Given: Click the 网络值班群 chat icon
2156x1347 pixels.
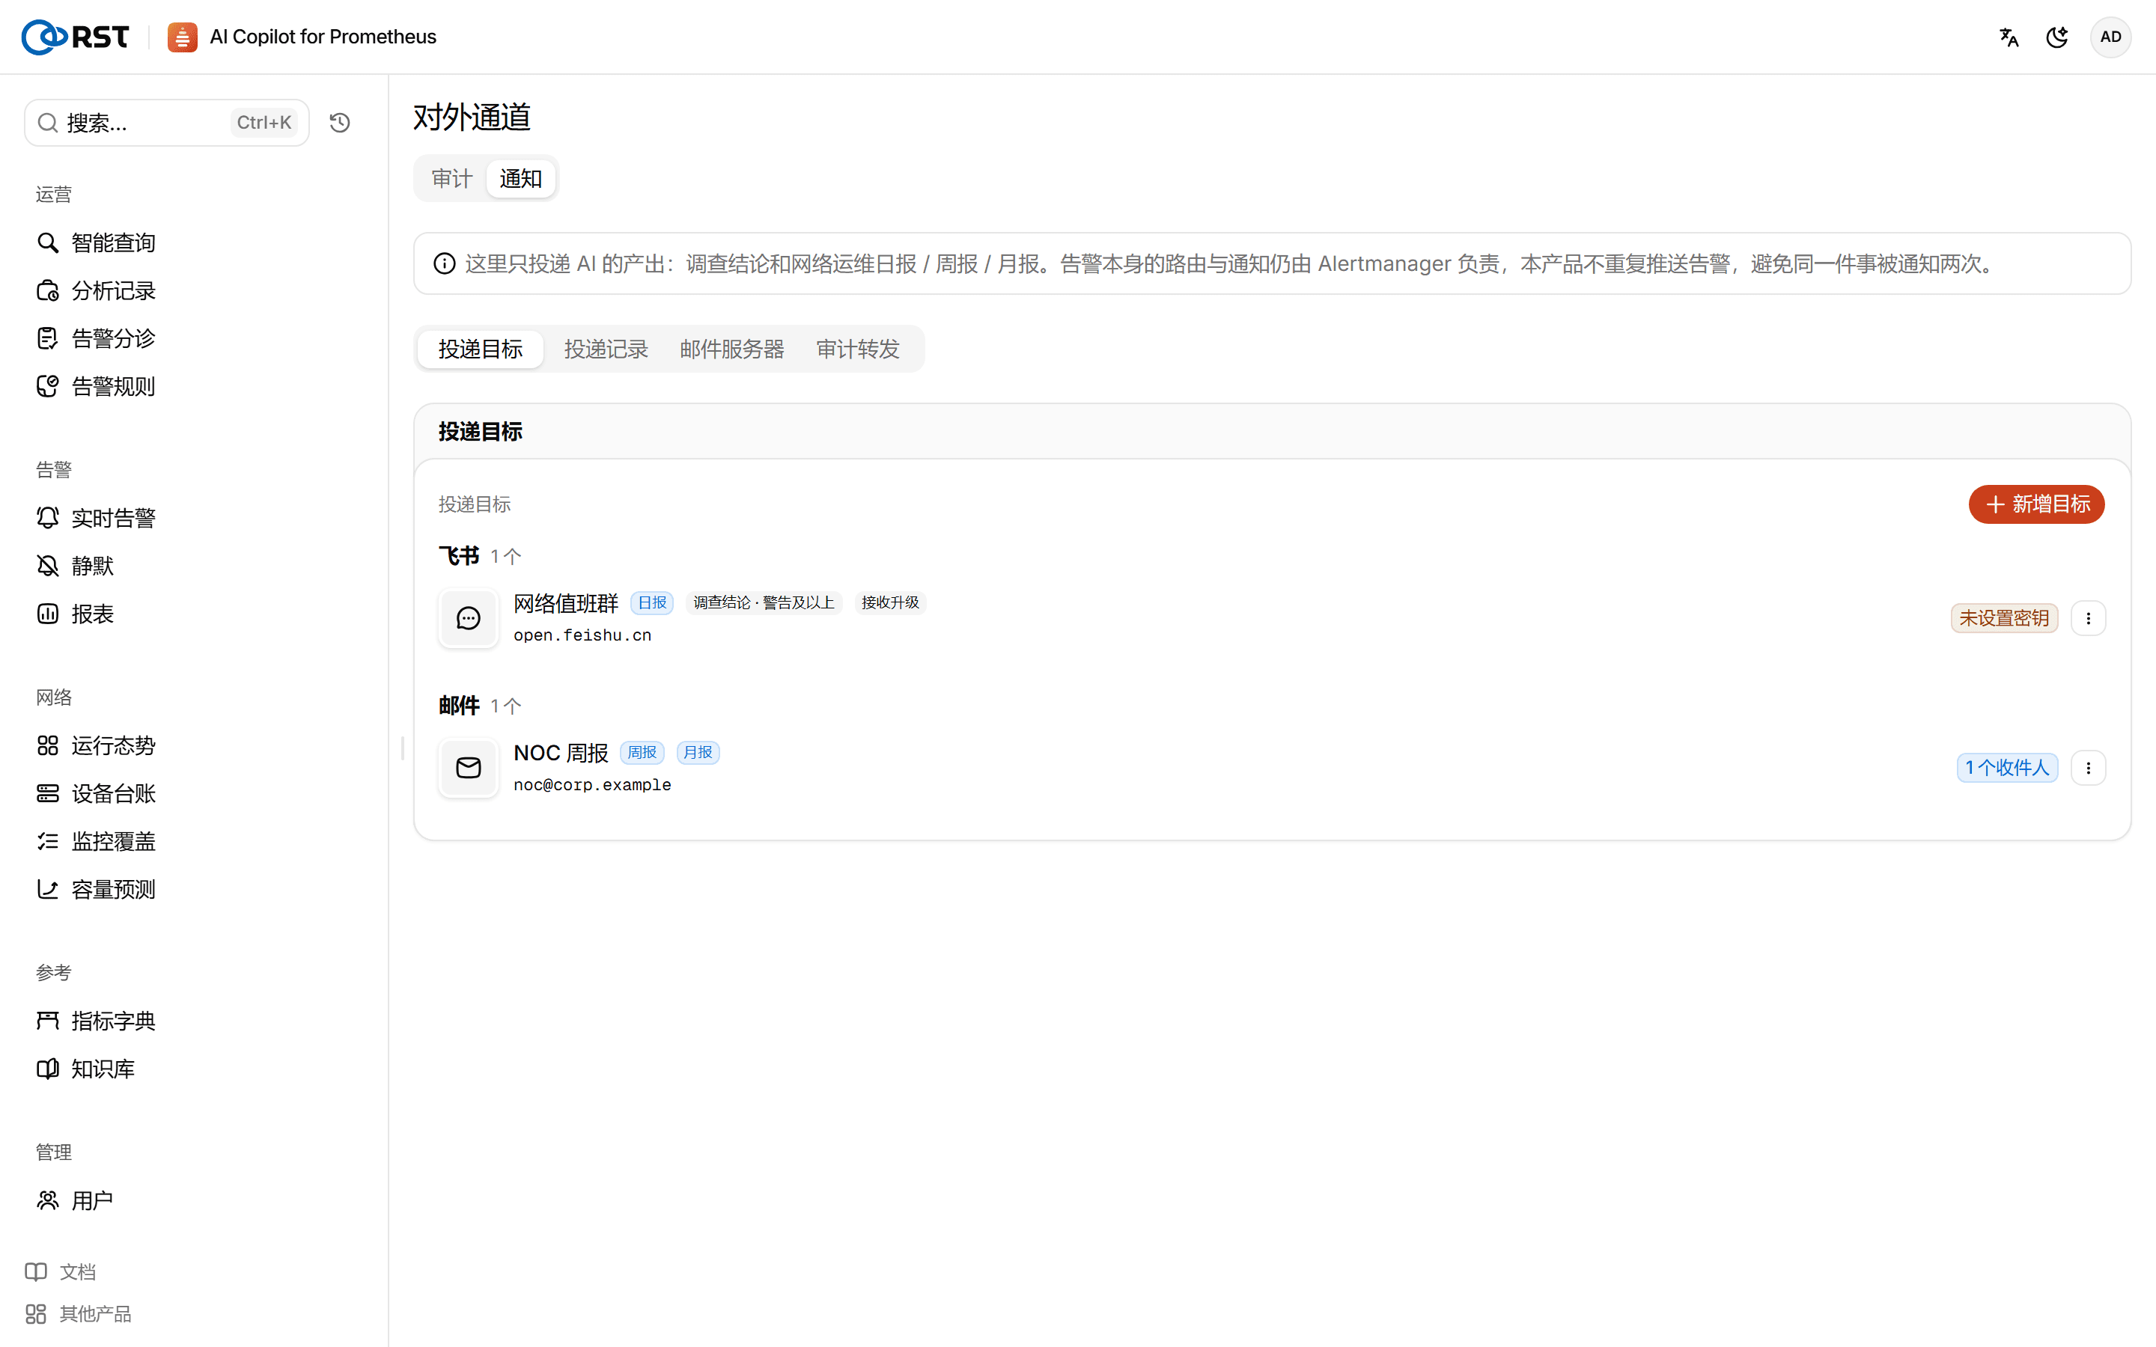Looking at the screenshot, I should click(469, 618).
